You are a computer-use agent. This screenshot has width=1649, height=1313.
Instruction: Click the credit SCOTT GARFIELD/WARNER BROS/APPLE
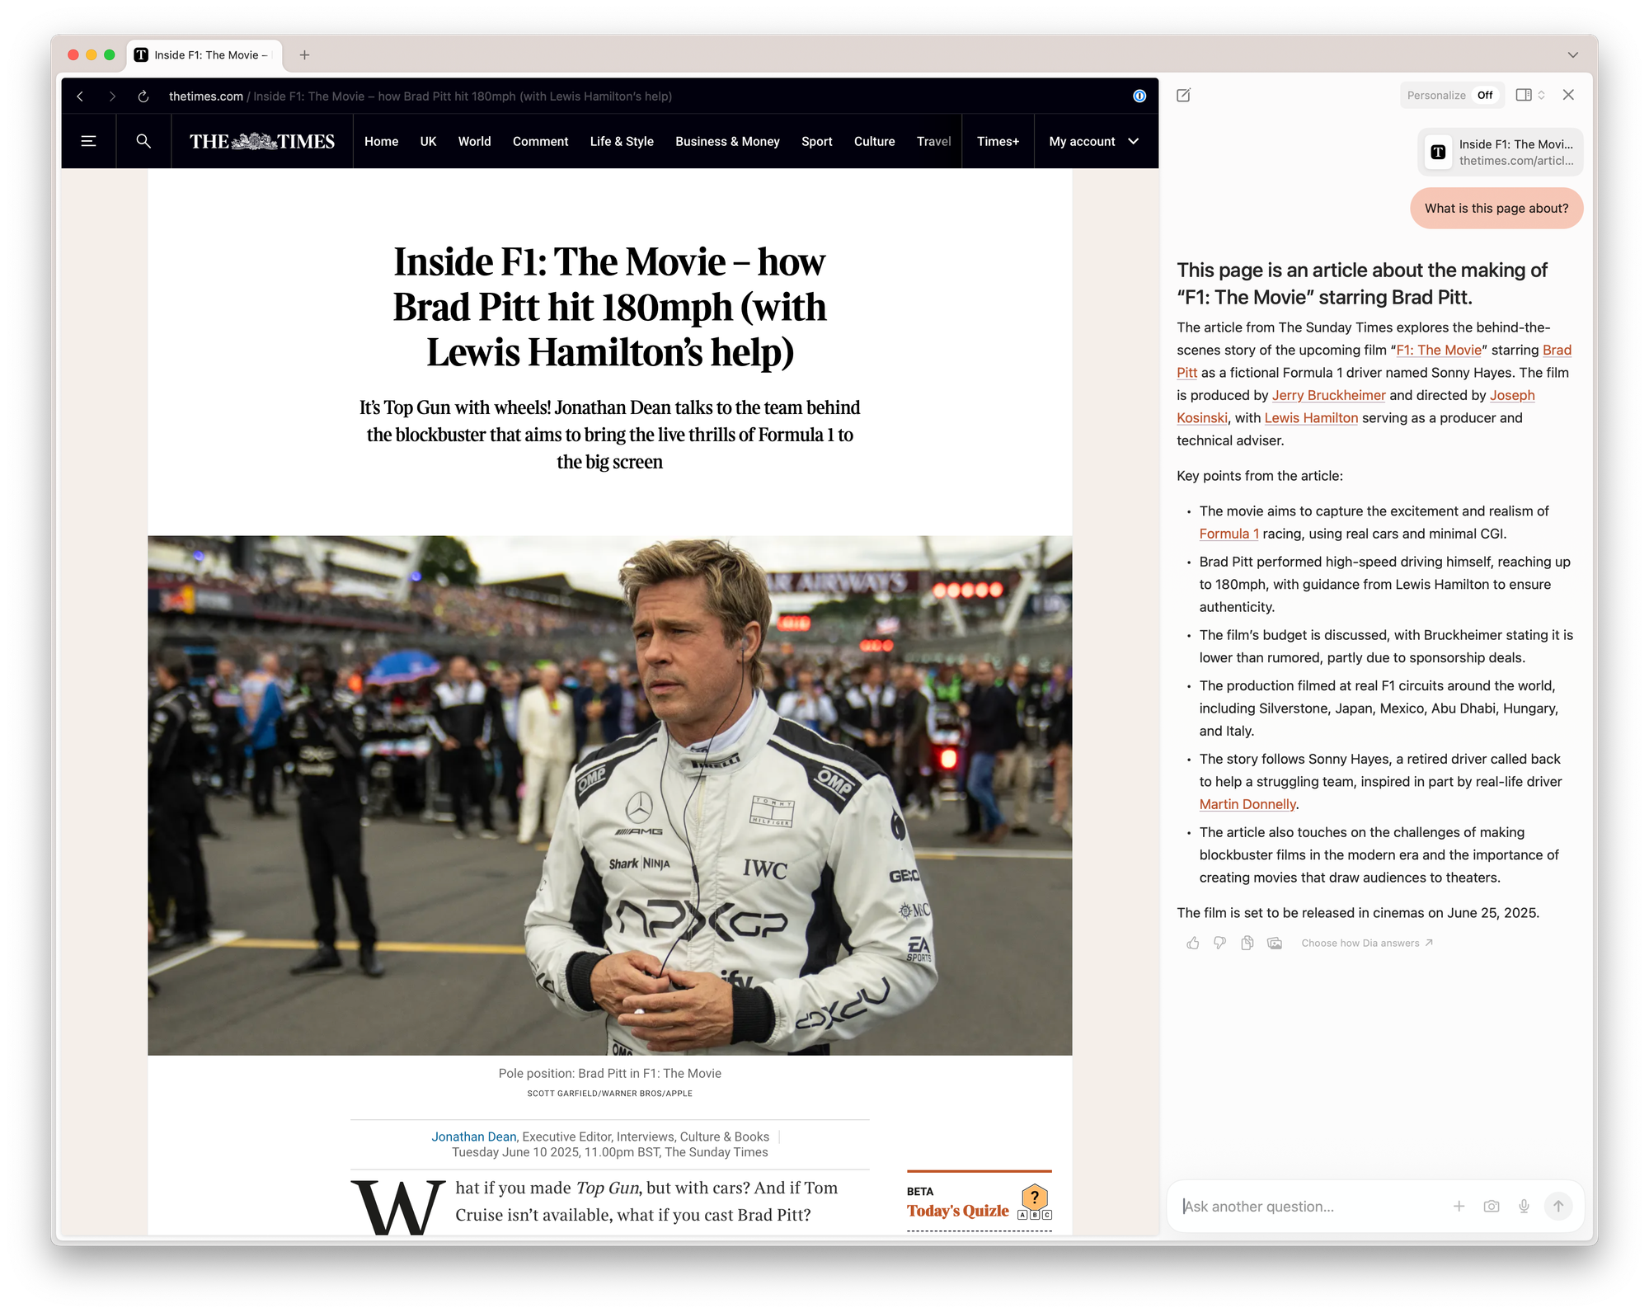(x=609, y=1094)
